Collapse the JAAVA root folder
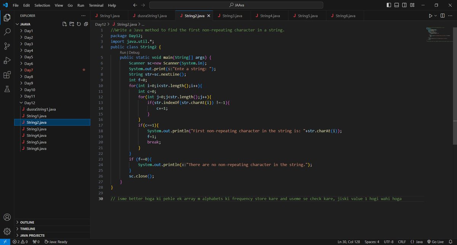 click(53, 24)
